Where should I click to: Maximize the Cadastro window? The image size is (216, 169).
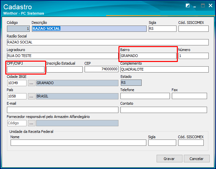203,6
